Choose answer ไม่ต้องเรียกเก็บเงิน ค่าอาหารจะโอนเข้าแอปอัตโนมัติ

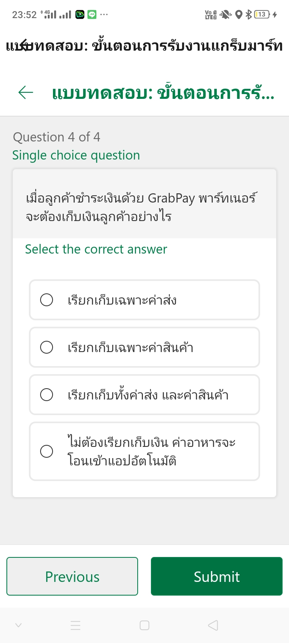pyautogui.click(x=47, y=451)
